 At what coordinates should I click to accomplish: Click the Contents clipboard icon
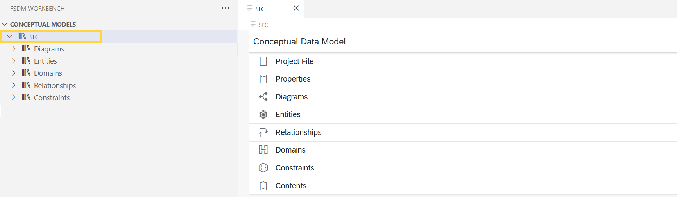(x=263, y=186)
